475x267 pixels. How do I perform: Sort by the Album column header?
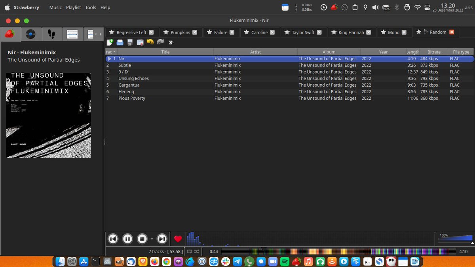[x=329, y=52]
